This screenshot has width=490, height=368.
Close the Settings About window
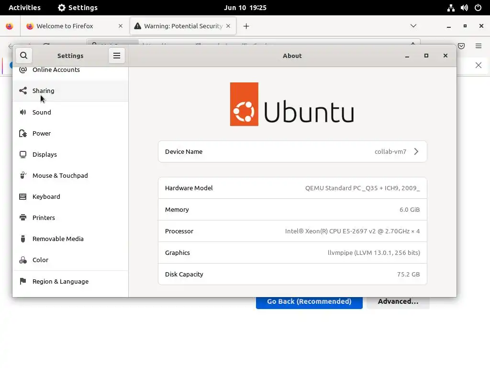(445, 56)
